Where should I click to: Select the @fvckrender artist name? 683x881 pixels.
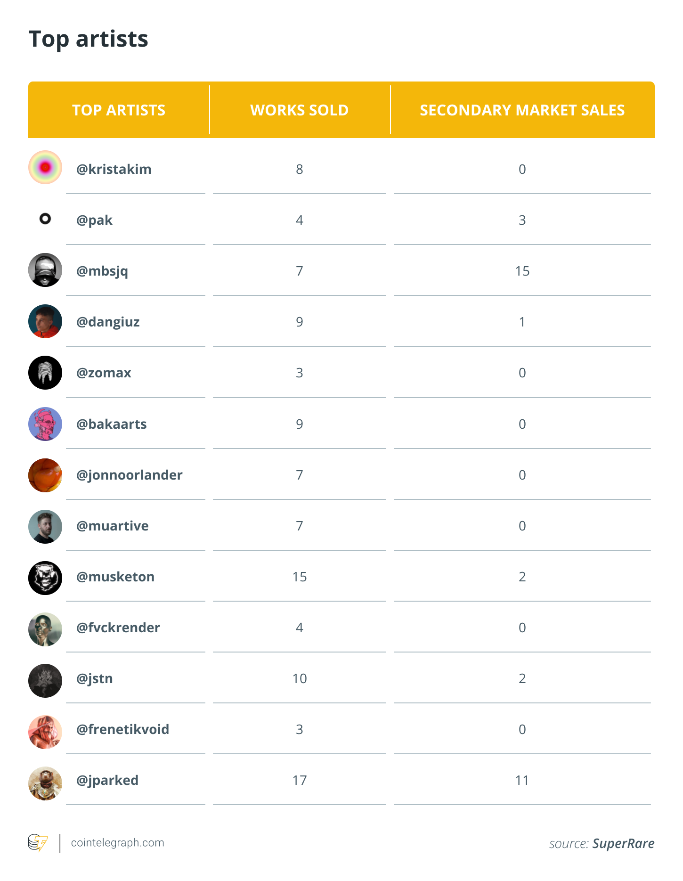tap(118, 628)
